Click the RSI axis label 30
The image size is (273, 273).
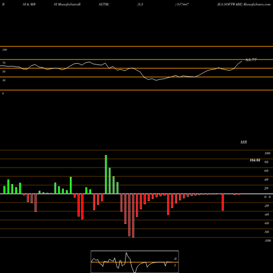pyautogui.click(x=4, y=80)
